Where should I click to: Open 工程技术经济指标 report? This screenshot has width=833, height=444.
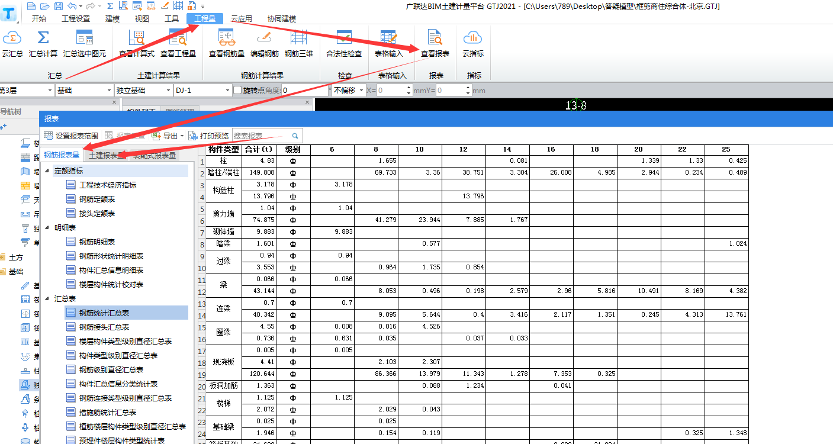click(x=108, y=185)
